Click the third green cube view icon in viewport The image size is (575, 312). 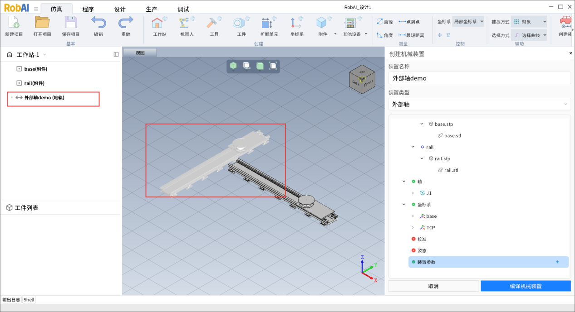point(260,66)
